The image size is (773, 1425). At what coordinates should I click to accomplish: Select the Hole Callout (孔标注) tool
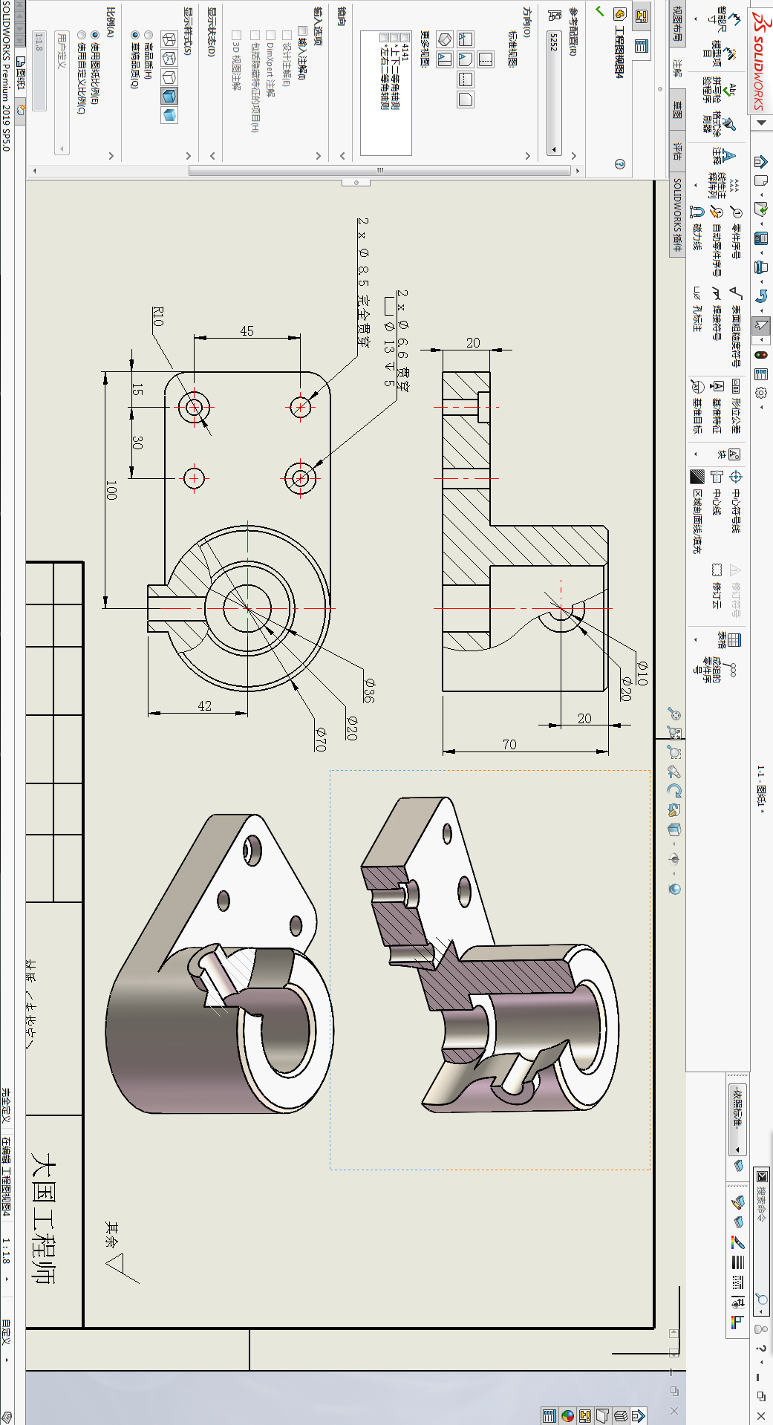coord(697,309)
